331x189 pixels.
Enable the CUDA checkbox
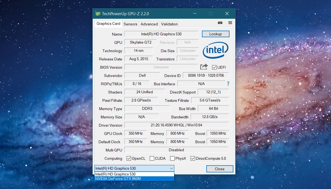[x=152, y=158]
